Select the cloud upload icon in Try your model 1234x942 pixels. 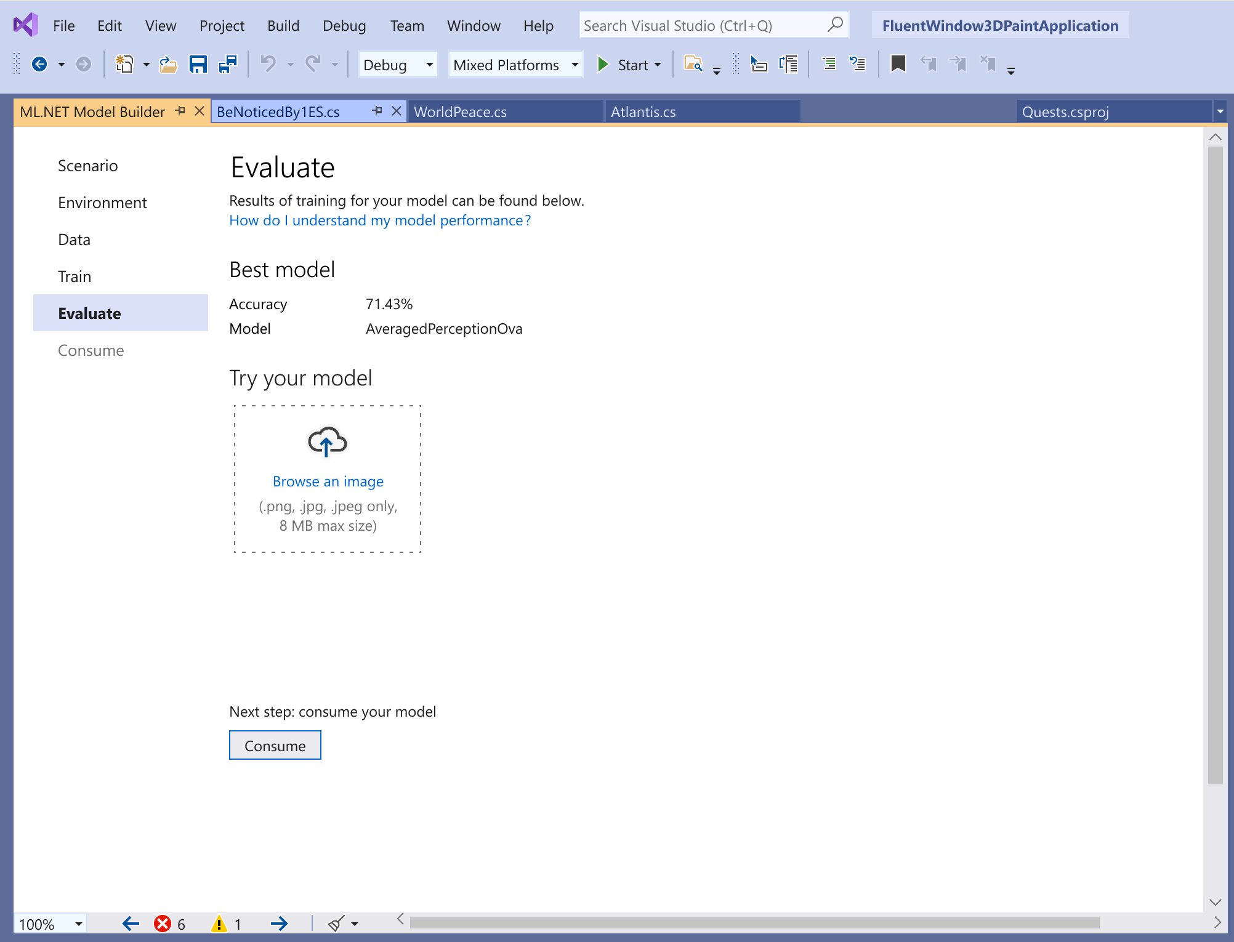(326, 441)
